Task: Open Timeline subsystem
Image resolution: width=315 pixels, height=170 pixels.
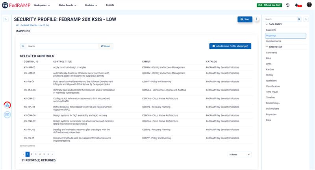Action: point(270,98)
